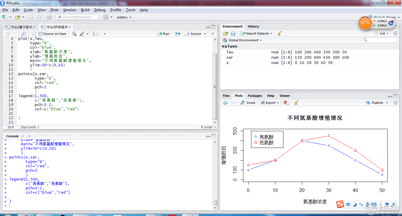Open the Code menu
The image size is (402, 216).
pyautogui.click(x=28, y=10)
